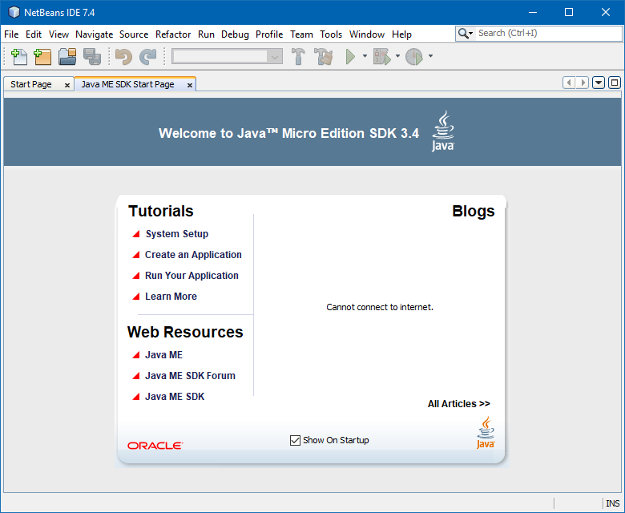Click the Undo arrow icon
Image resolution: width=625 pixels, height=513 pixels.
point(123,57)
